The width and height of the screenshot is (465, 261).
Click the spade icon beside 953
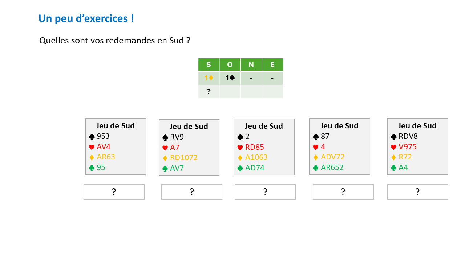pos(92,137)
